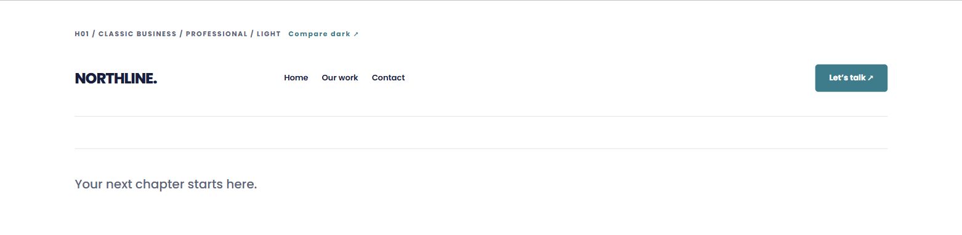
Task: Click the empty band between the dividers
Action: coord(481,133)
